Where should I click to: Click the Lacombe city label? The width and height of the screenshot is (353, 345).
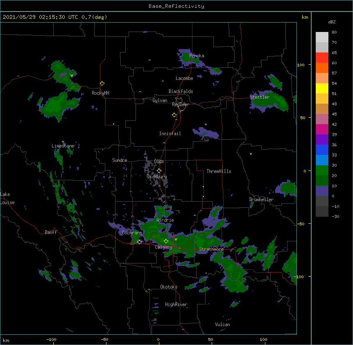pyautogui.click(x=184, y=78)
